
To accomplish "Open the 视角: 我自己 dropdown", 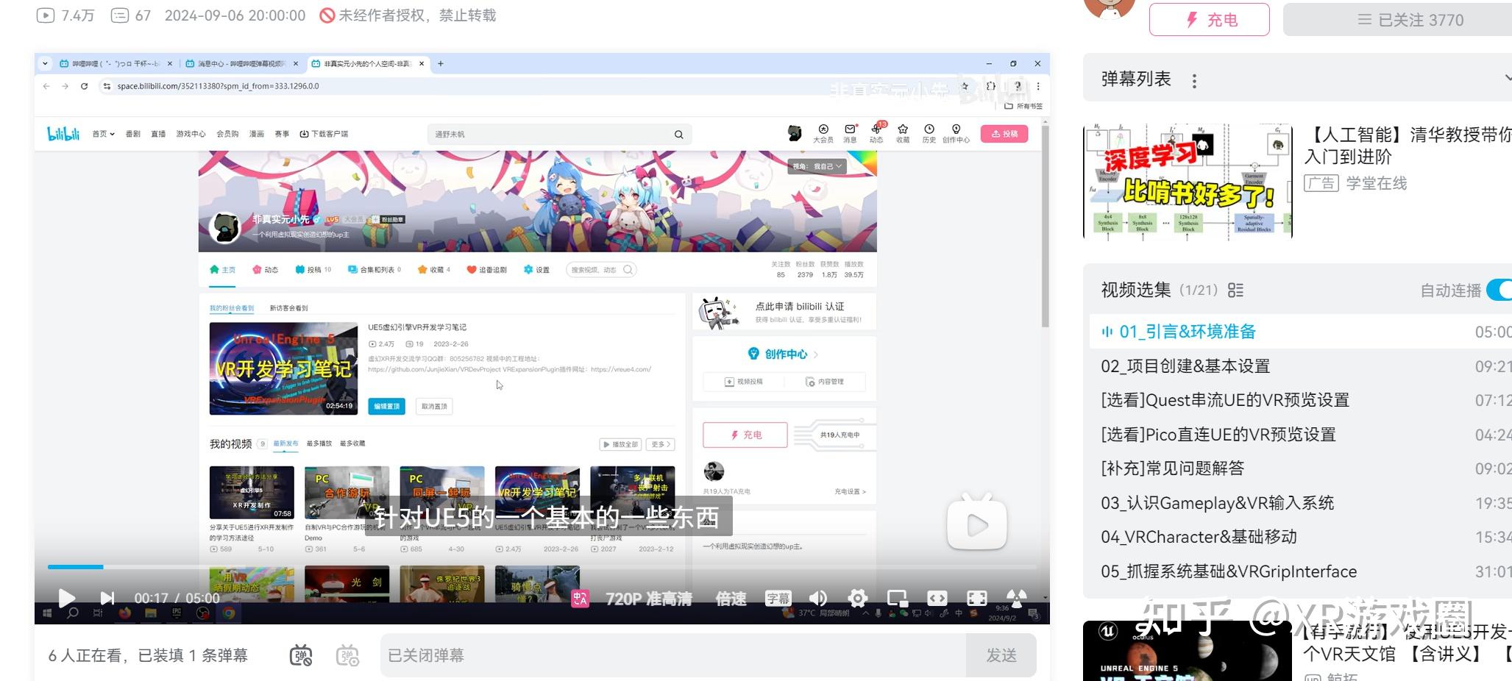I will 817,166.
